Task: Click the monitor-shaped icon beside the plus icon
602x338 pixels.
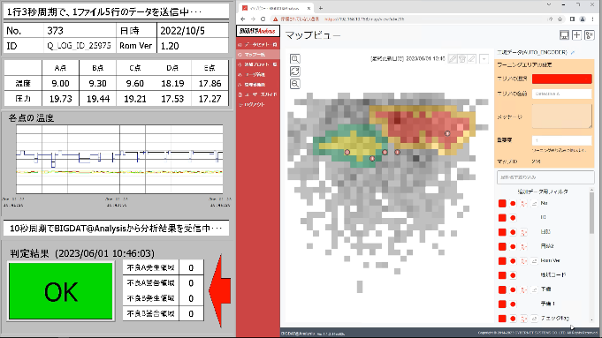Action: point(564,35)
